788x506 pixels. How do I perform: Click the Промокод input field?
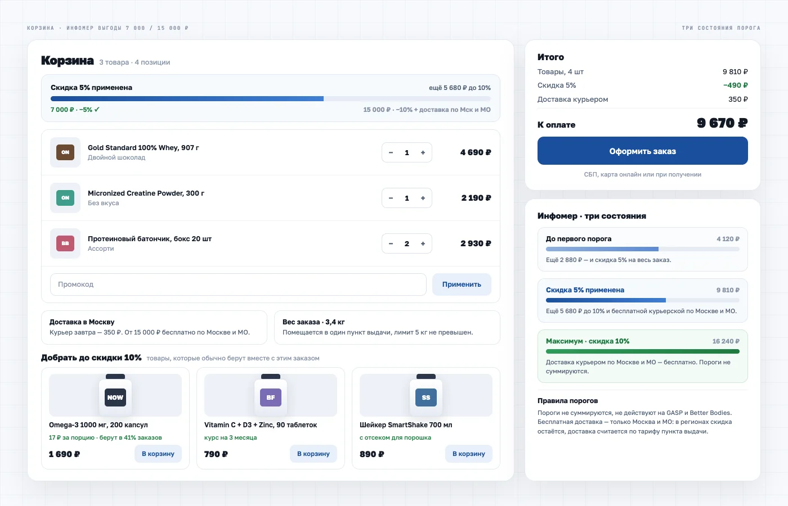point(238,284)
